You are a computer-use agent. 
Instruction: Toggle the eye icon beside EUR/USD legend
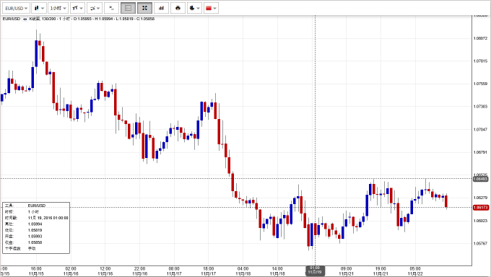[x=25, y=19]
